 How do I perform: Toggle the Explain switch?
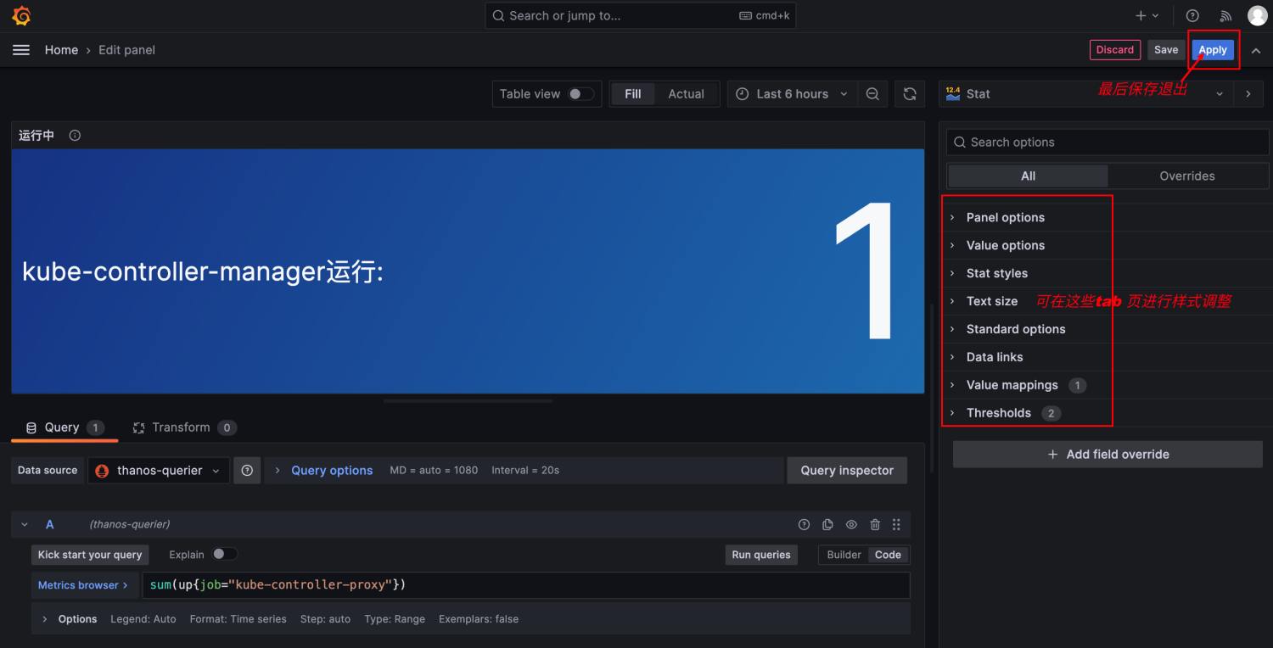coord(225,555)
